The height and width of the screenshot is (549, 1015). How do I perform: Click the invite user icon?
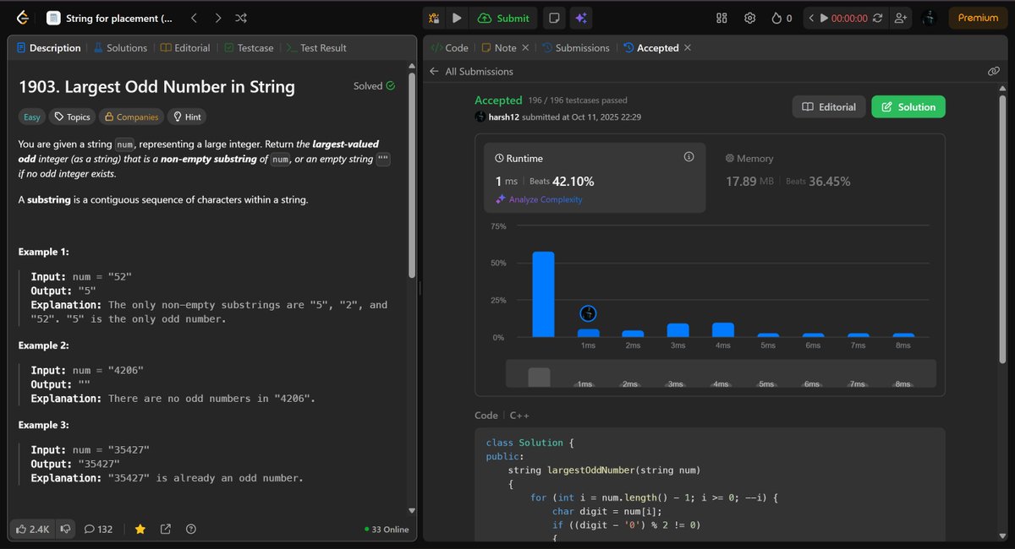coord(900,18)
